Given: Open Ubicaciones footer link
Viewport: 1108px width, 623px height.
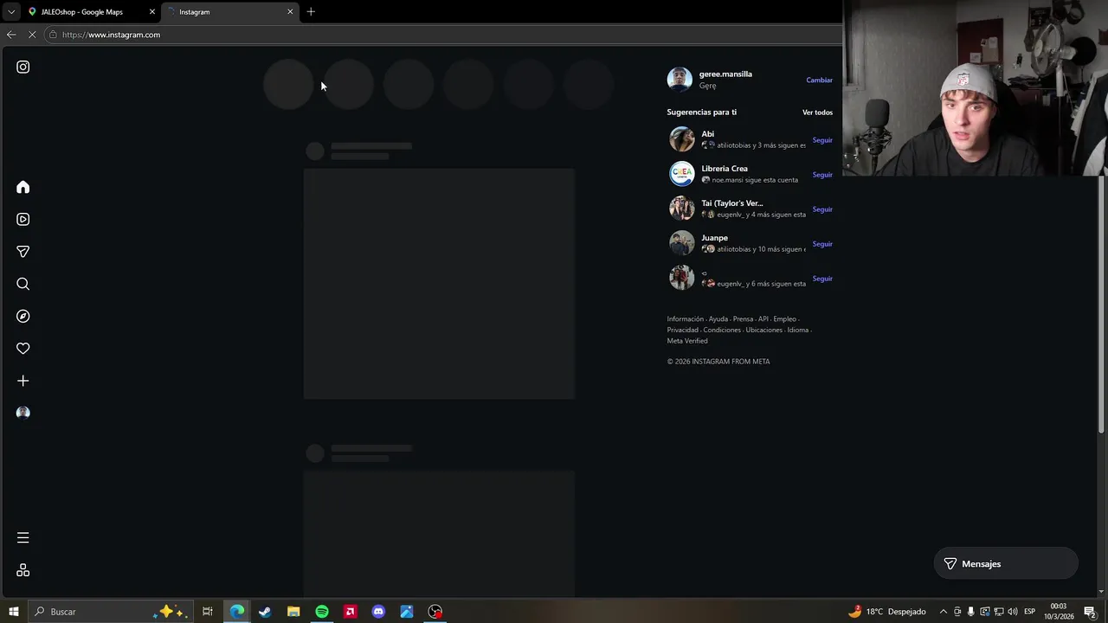Looking at the screenshot, I should [764, 330].
